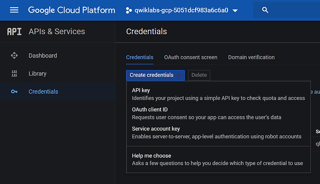Image resolution: width=320 pixels, height=184 pixels.
Task: Toggle the Create credentials dropdown
Action: (156, 75)
